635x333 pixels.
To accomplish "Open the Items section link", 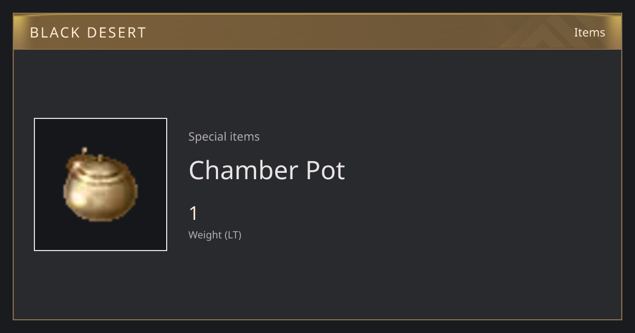I will pos(589,32).
